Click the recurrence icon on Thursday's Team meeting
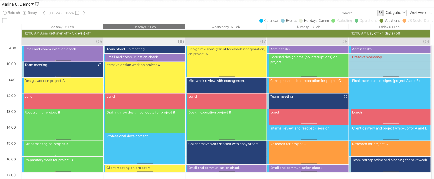Screen dimensions: 434x179 tap(345, 96)
